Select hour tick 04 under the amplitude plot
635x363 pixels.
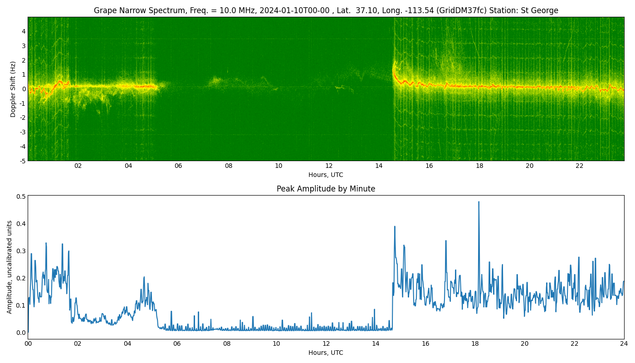(x=127, y=344)
